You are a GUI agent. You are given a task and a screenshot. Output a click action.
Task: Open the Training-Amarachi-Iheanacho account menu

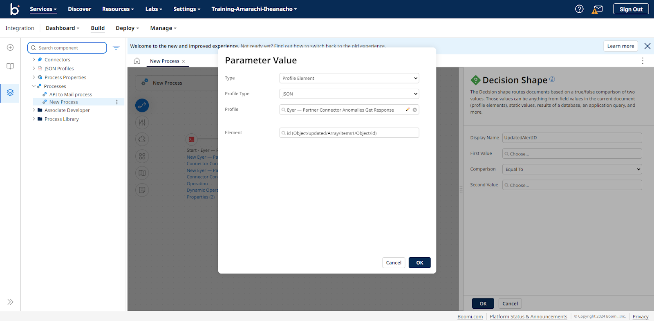pyautogui.click(x=254, y=9)
